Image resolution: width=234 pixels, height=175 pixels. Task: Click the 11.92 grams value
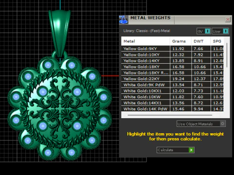tap(178, 49)
